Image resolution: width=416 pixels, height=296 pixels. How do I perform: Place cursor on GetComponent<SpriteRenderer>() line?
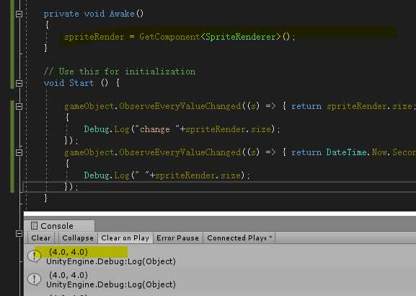pyautogui.click(x=180, y=37)
